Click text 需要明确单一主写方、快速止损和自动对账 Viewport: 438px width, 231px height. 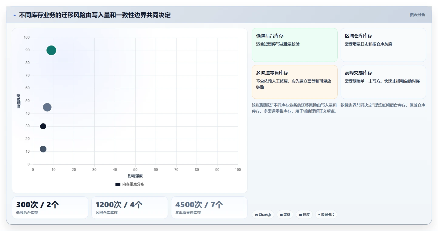pyautogui.click(x=382, y=81)
